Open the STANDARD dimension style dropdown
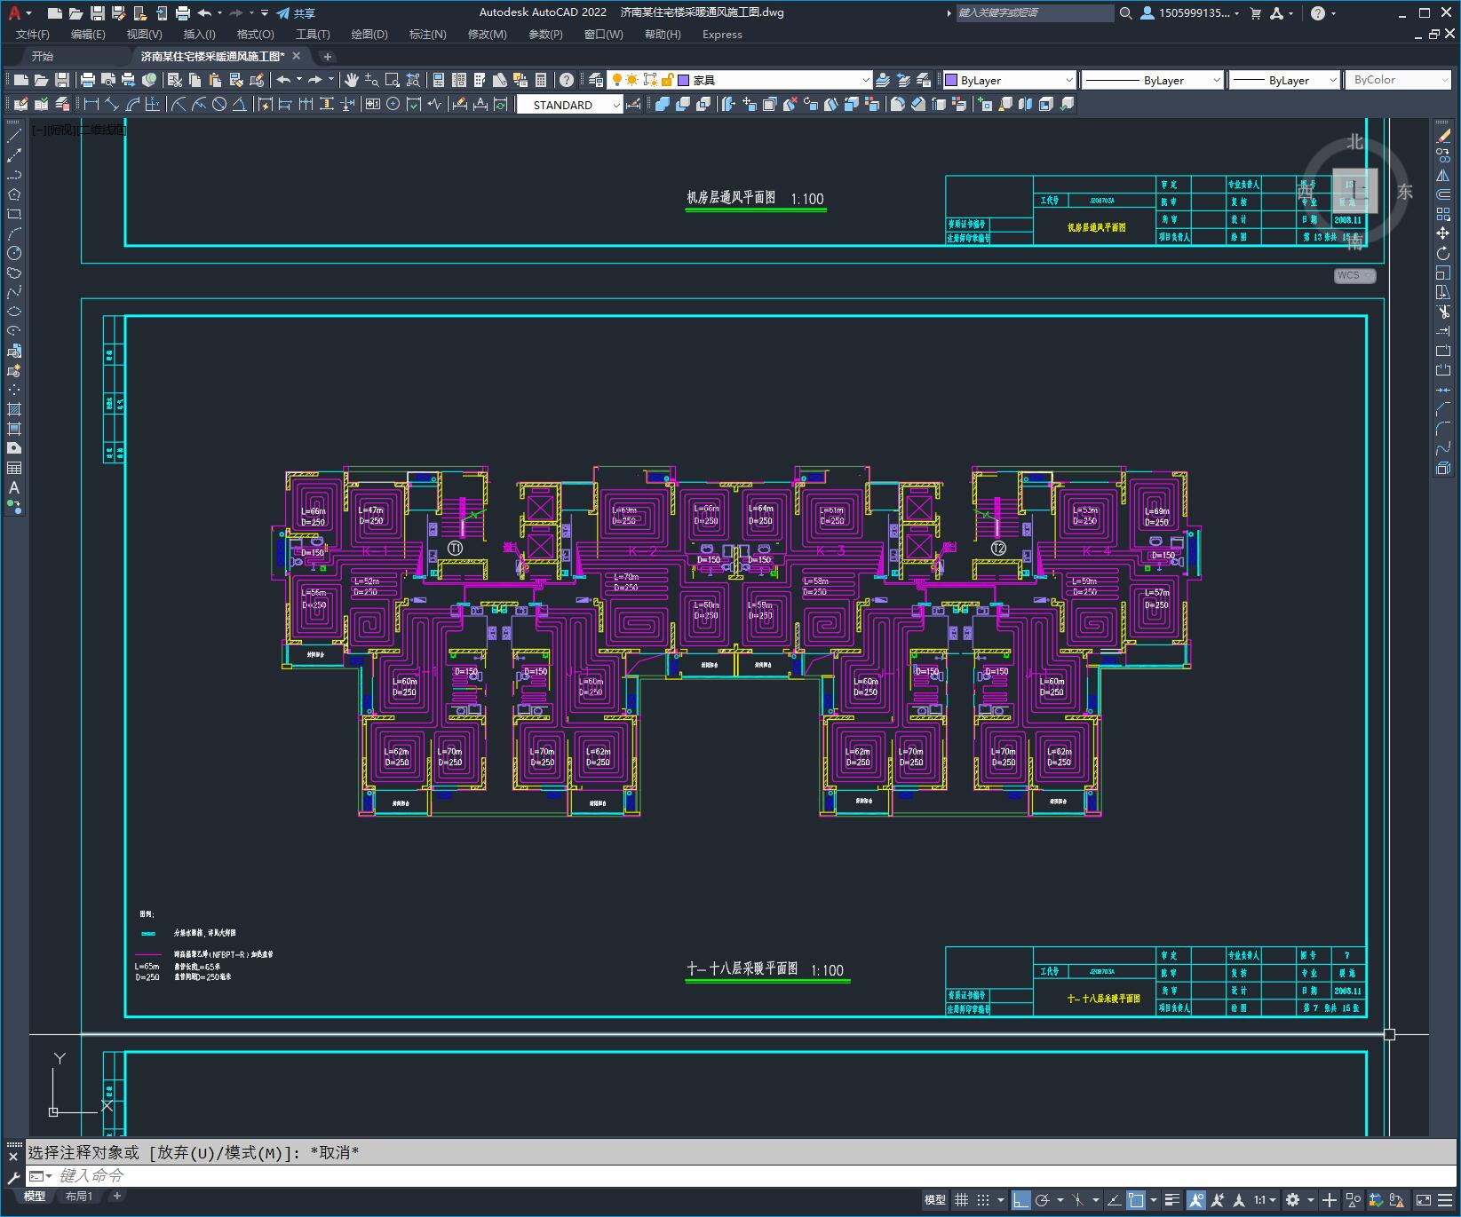 click(x=616, y=105)
